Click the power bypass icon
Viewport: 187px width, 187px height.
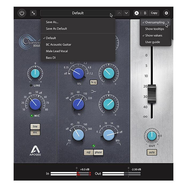coord(22,13)
